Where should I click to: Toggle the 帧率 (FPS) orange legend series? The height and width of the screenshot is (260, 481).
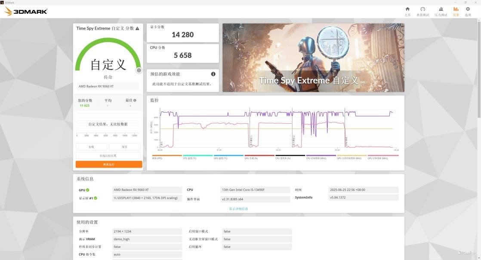166,156
